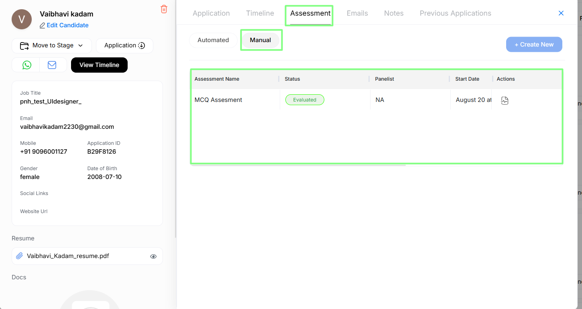
Task: Click date of birth 2008-07-10
Action: pos(104,177)
